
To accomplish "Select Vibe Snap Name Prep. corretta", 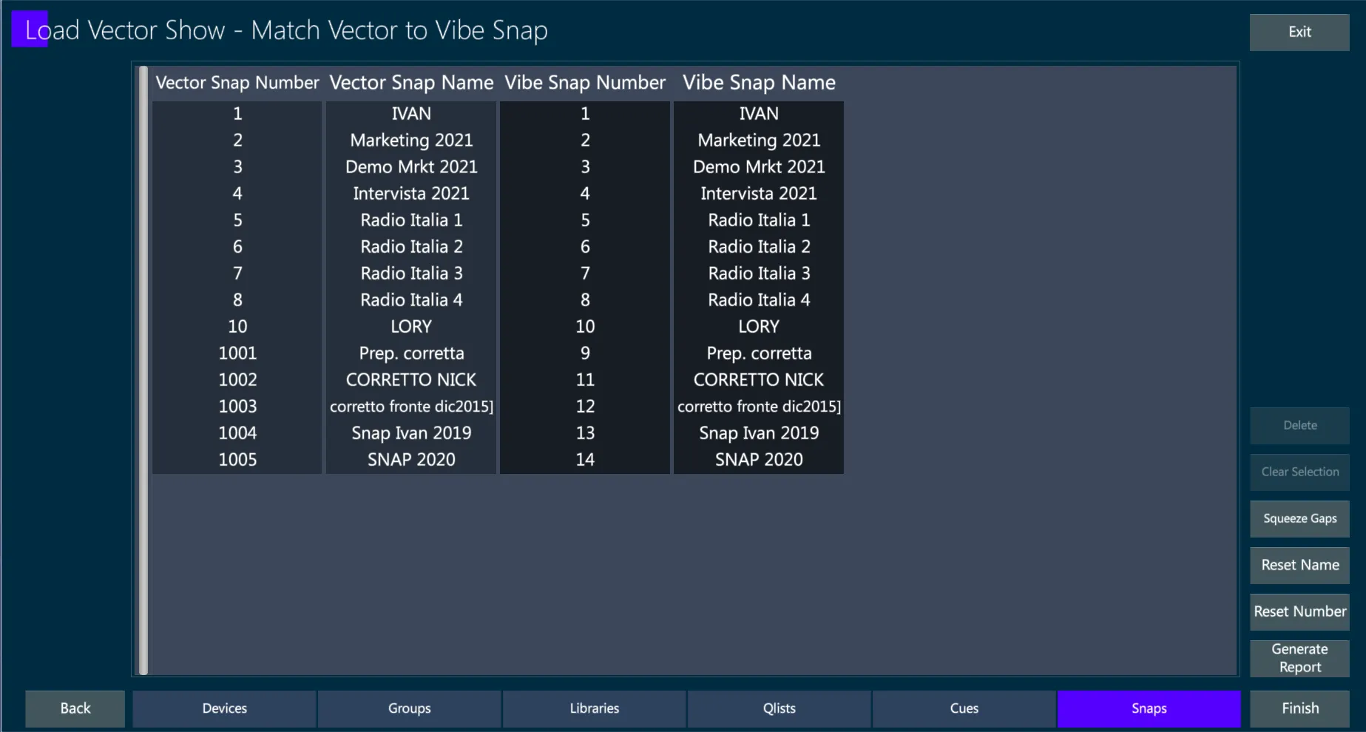I will (759, 353).
